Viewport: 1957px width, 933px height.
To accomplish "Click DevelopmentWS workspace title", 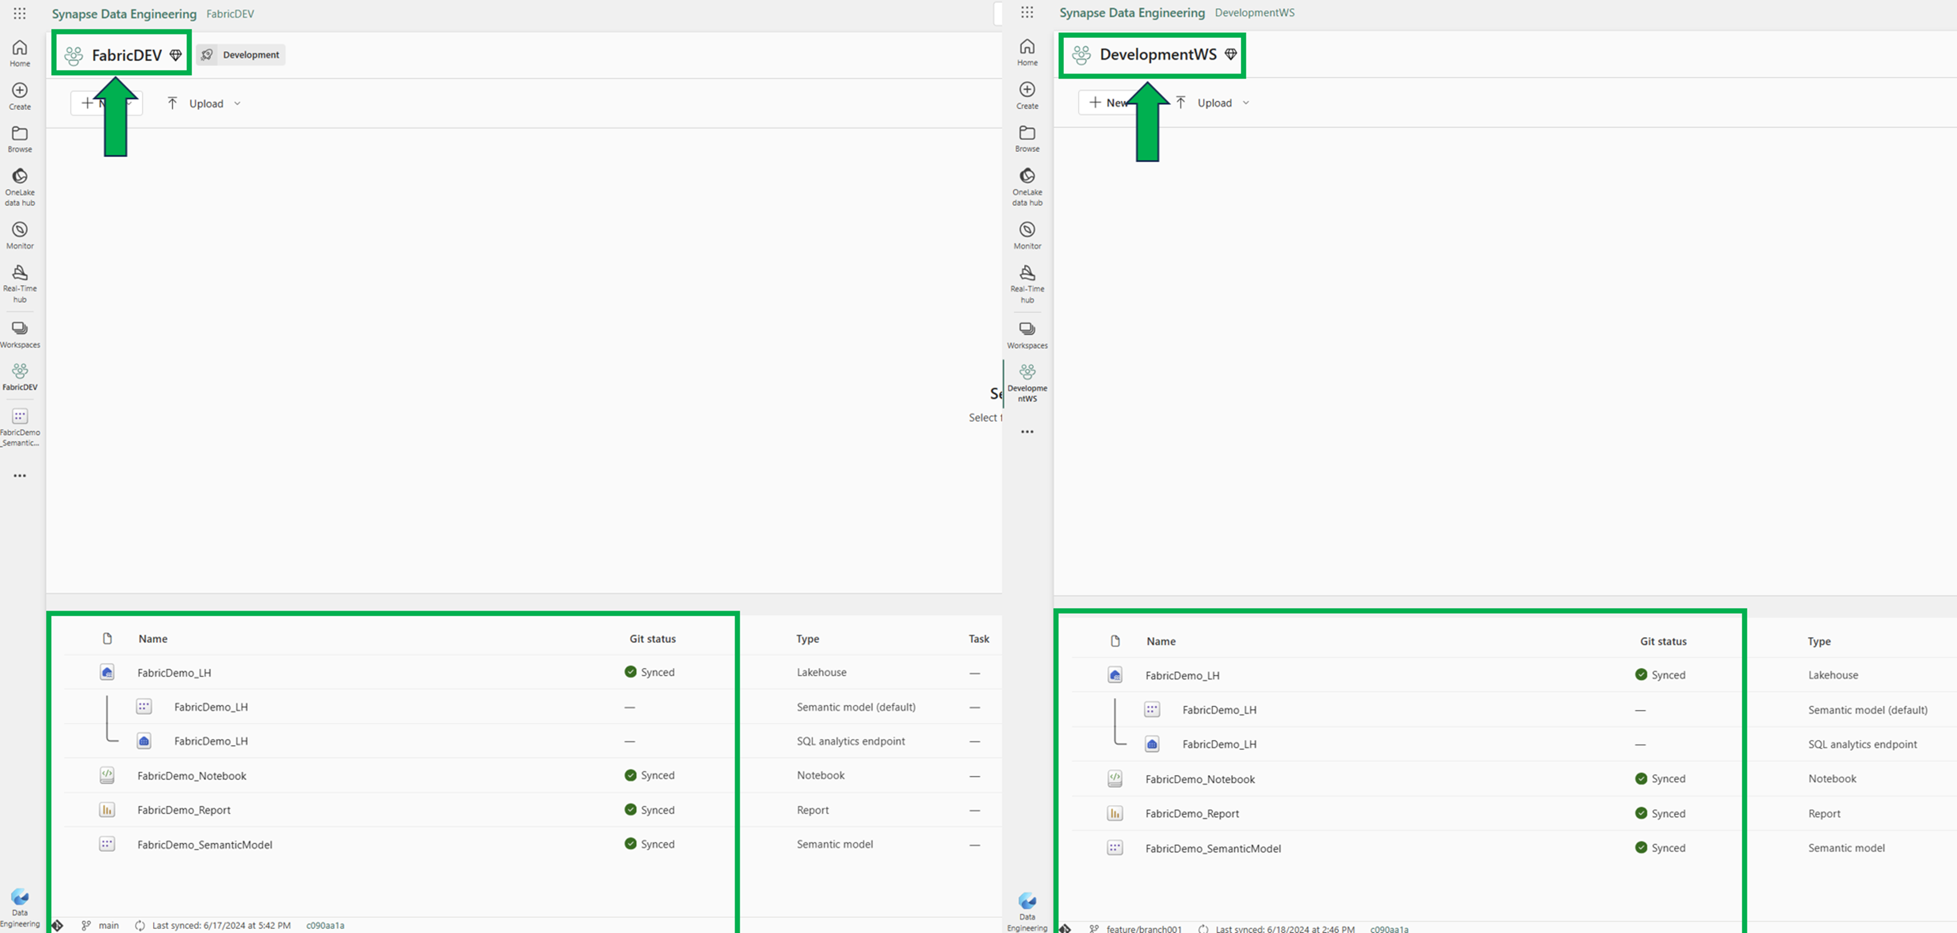I will (1158, 54).
